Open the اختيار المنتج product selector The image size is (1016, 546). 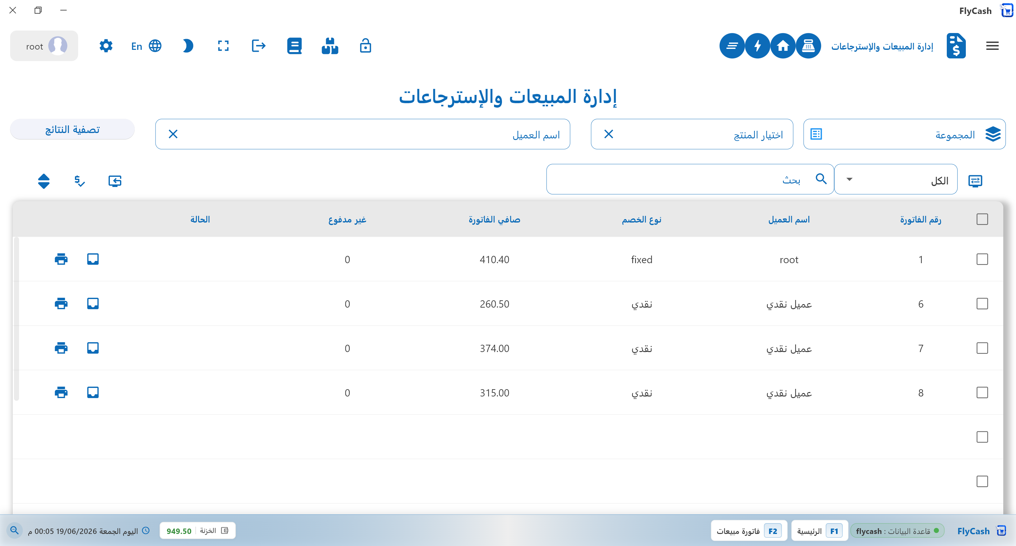[x=692, y=134]
